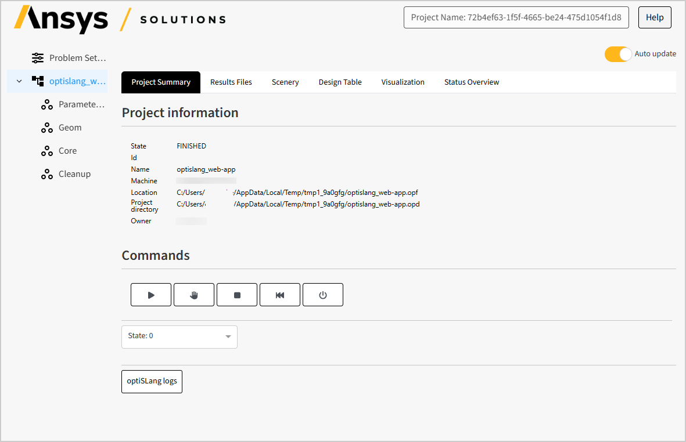This screenshot has width=686, height=442.
Task: Switch to the Design Table tab
Action: coord(340,82)
